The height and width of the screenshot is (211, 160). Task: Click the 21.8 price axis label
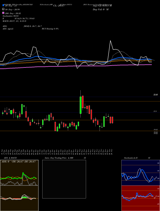coord(155,111)
